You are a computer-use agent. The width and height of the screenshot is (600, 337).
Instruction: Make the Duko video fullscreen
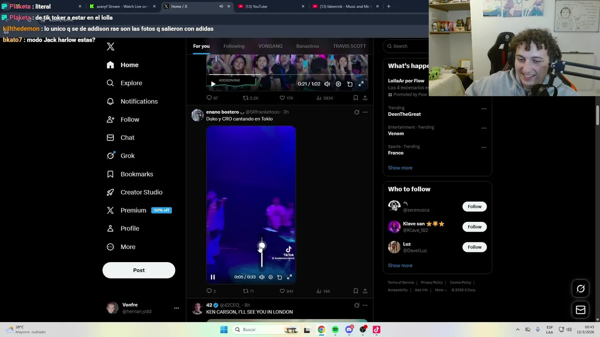pyautogui.click(x=289, y=277)
